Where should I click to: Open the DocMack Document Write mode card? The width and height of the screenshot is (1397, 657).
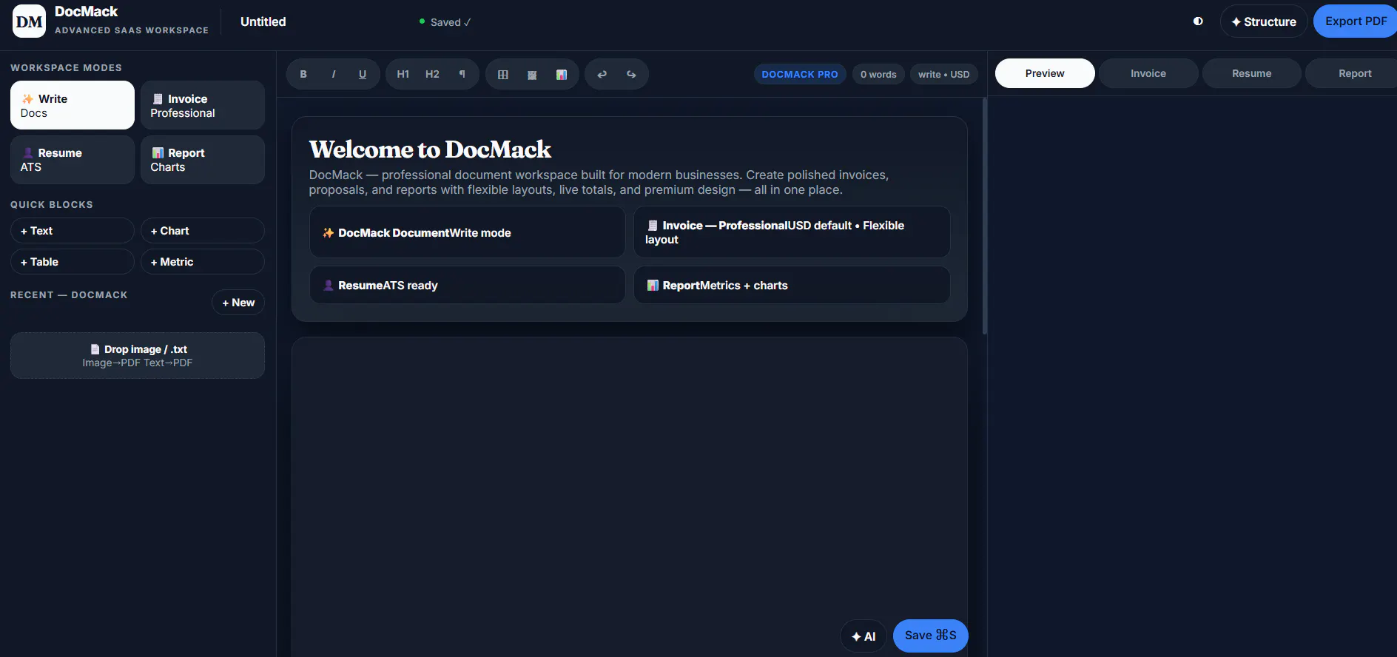tap(468, 232)
